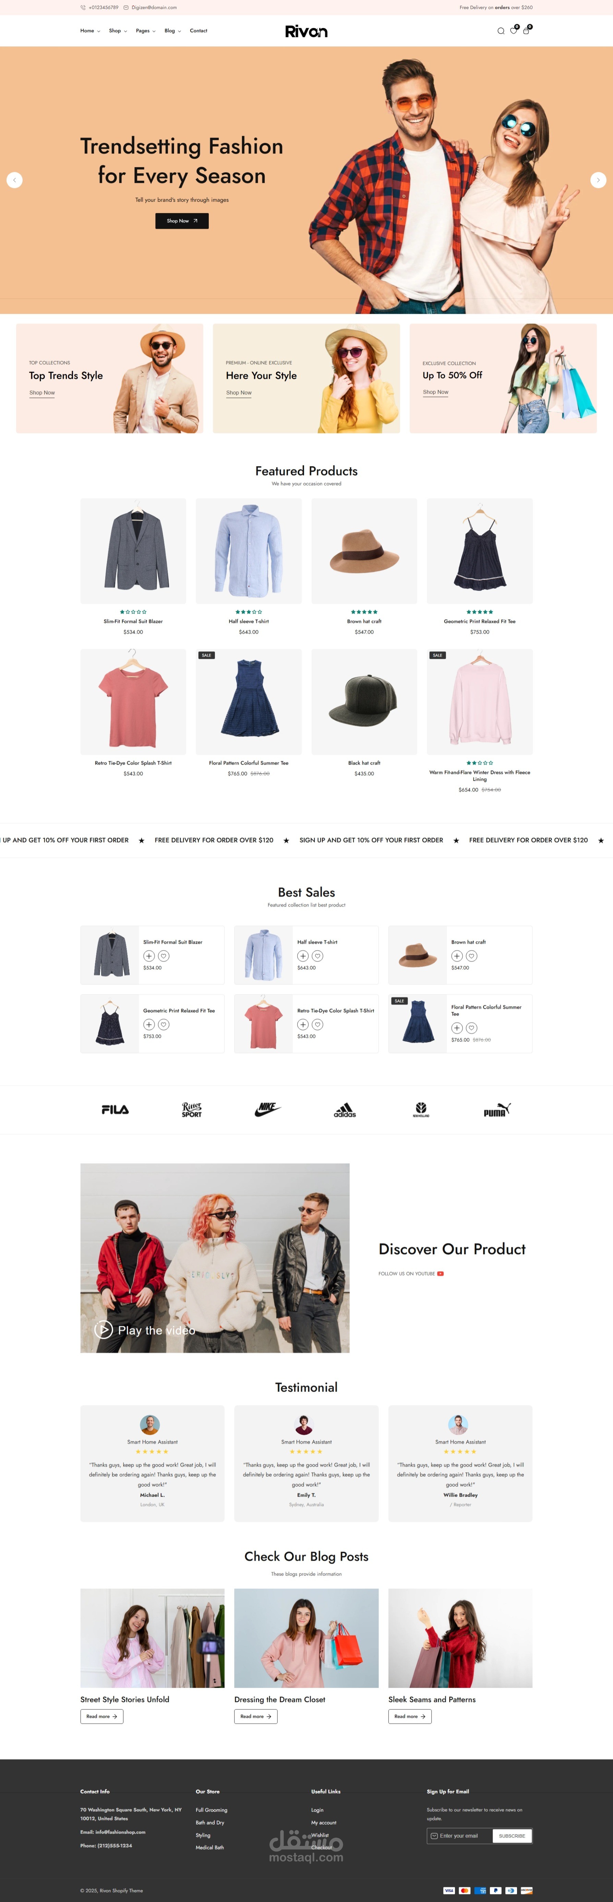613x1902 pixels.
Task: Expand the Pages dropdown menu
Action: 145,31
